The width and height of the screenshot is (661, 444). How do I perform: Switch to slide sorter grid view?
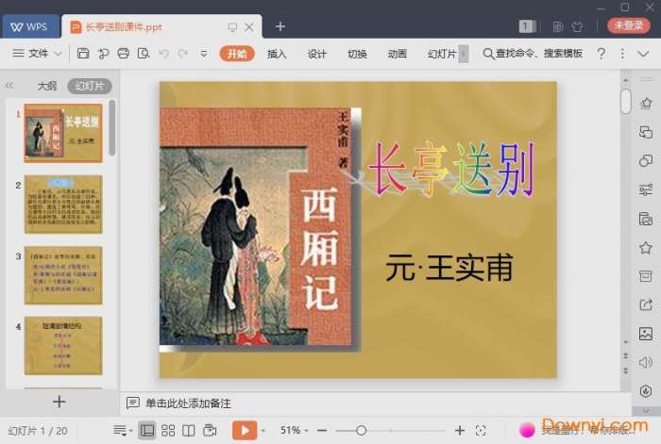[x=168, y=430]
